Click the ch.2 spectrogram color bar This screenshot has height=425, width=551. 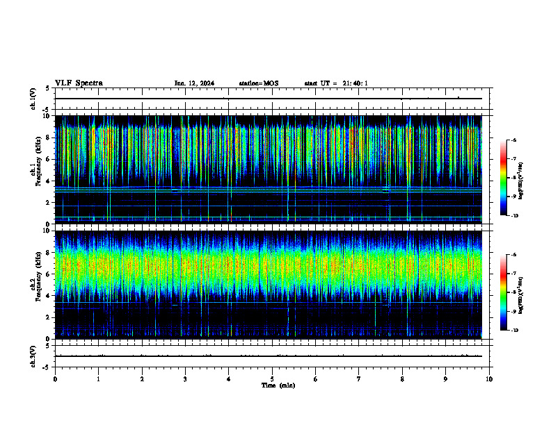[x=504, y=292]
